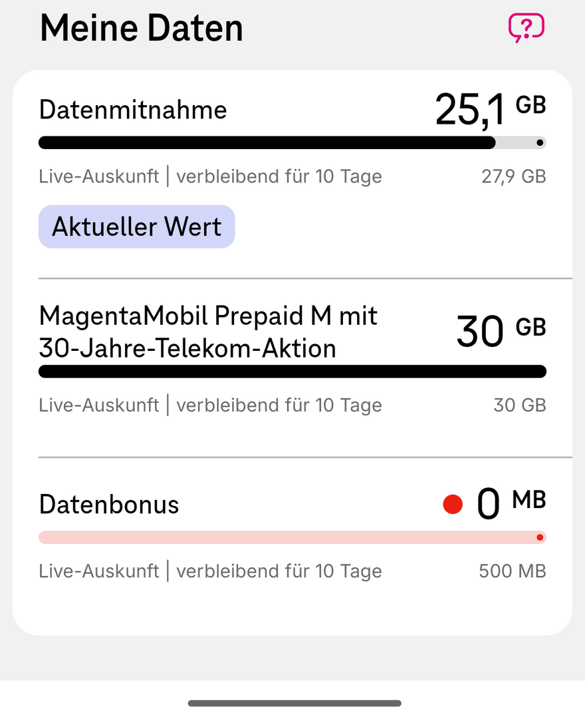The image size is (585, 719).
Task: Click the Meine Daten heading
Action: pos(141,28)
